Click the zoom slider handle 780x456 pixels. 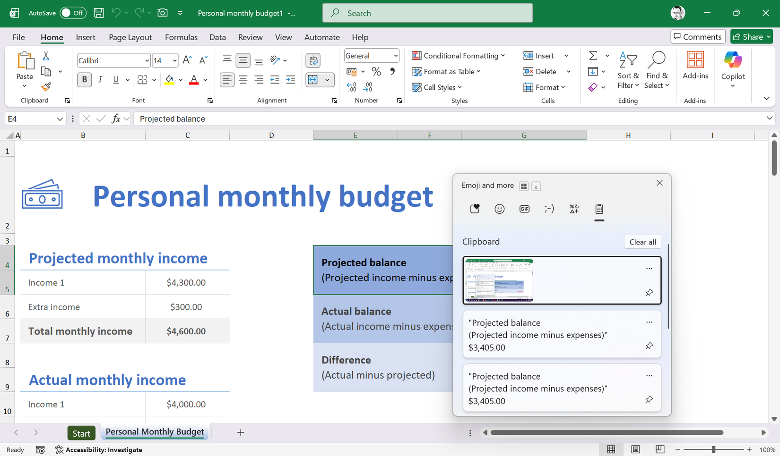pos(713,450)
